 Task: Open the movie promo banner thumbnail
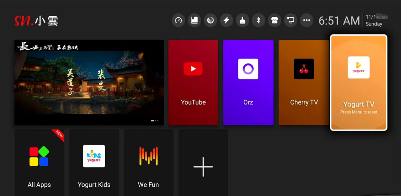[89, 82]
